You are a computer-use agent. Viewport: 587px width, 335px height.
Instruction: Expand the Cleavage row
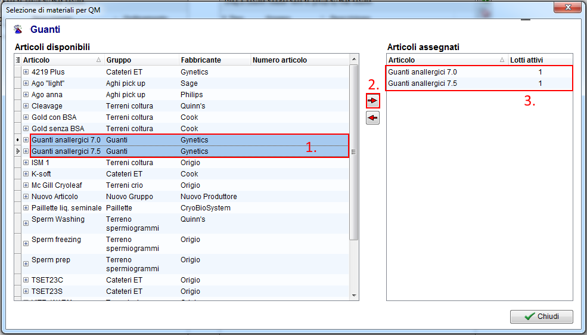pyautogui.click(x=26, y=106)
